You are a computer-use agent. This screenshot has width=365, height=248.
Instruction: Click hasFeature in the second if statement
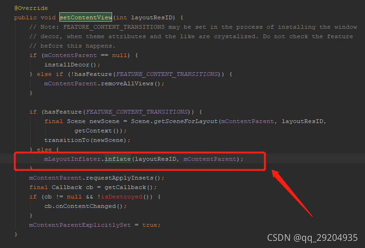click(63, 112)
